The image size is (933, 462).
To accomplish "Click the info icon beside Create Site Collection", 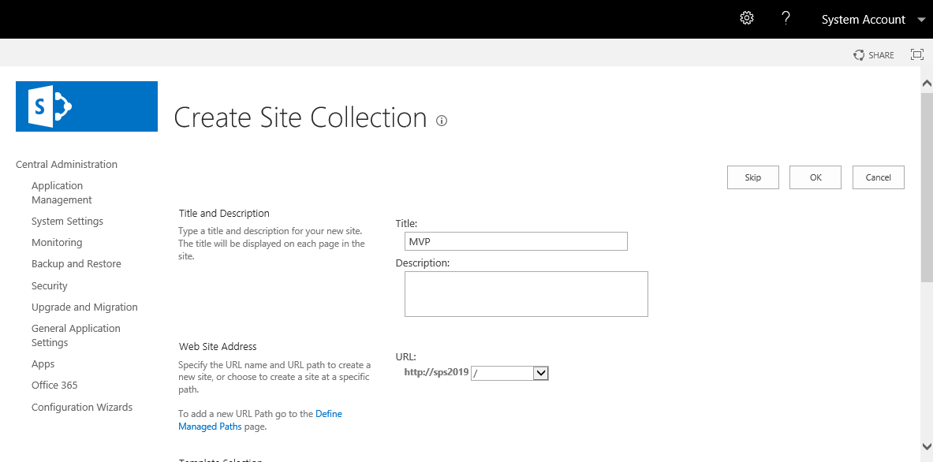I will (x=442, y=121).
